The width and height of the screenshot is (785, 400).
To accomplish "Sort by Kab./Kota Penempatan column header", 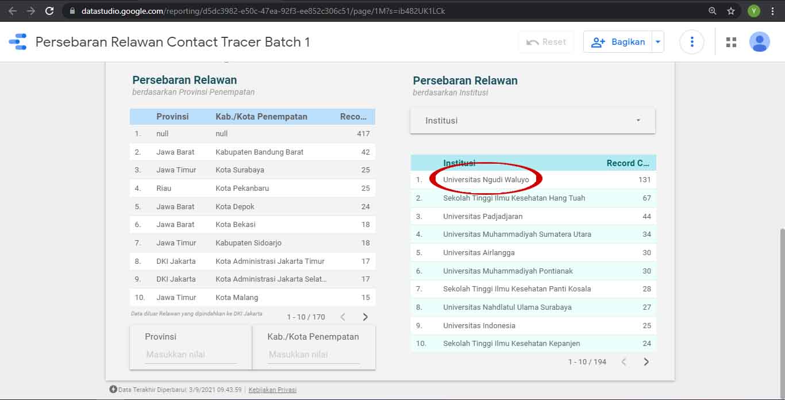I will click(x=261, y=117).
